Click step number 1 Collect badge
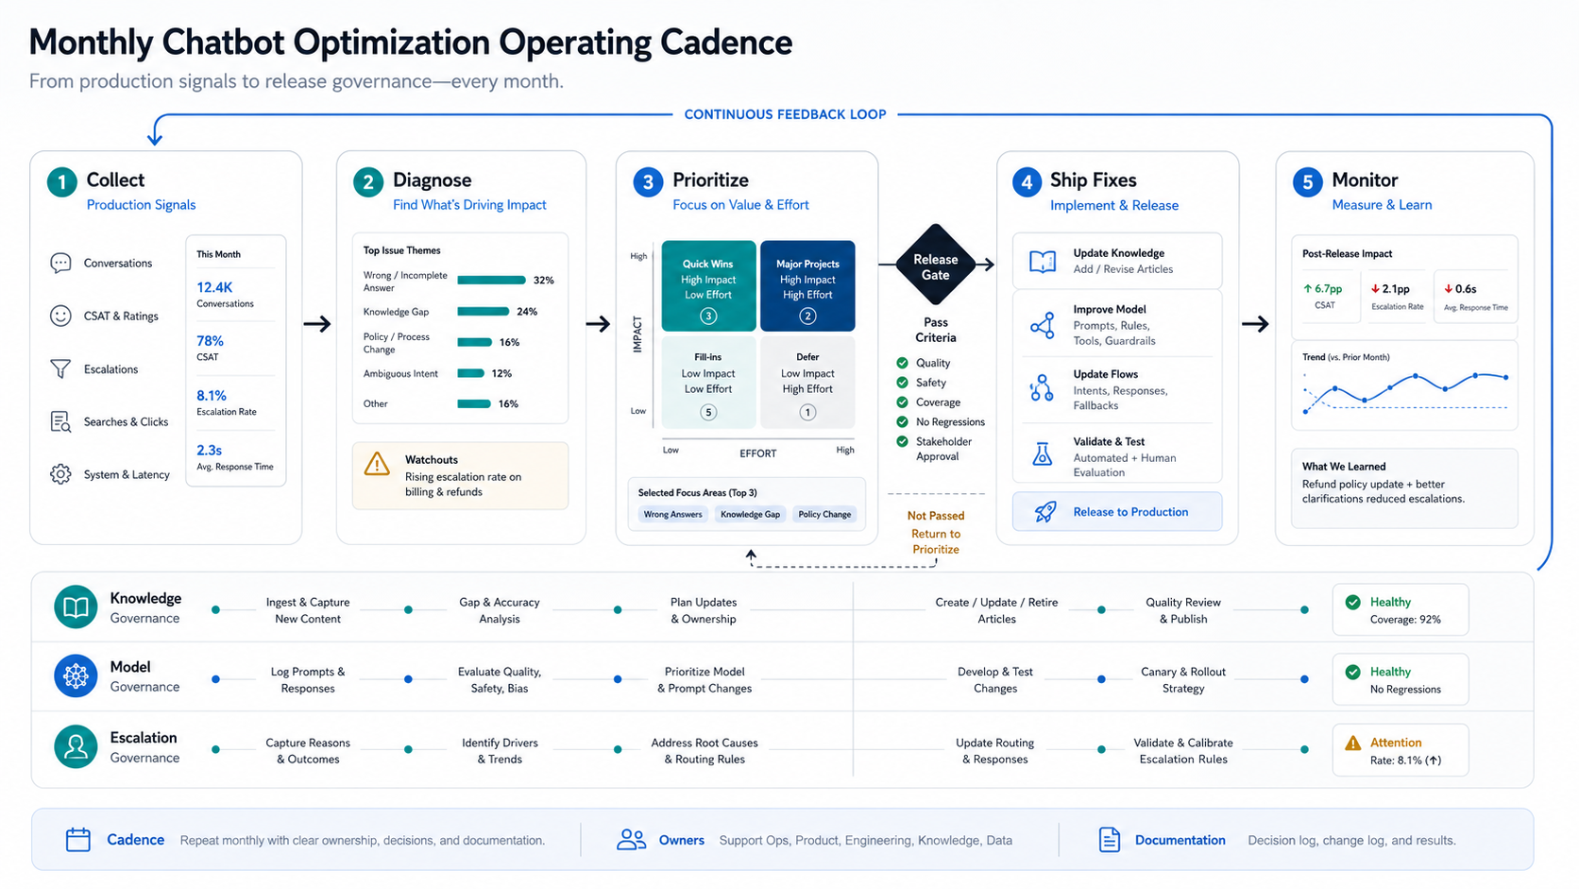Screen dimensions: 1579x889 pyautogui.click(x=62, y=181)
